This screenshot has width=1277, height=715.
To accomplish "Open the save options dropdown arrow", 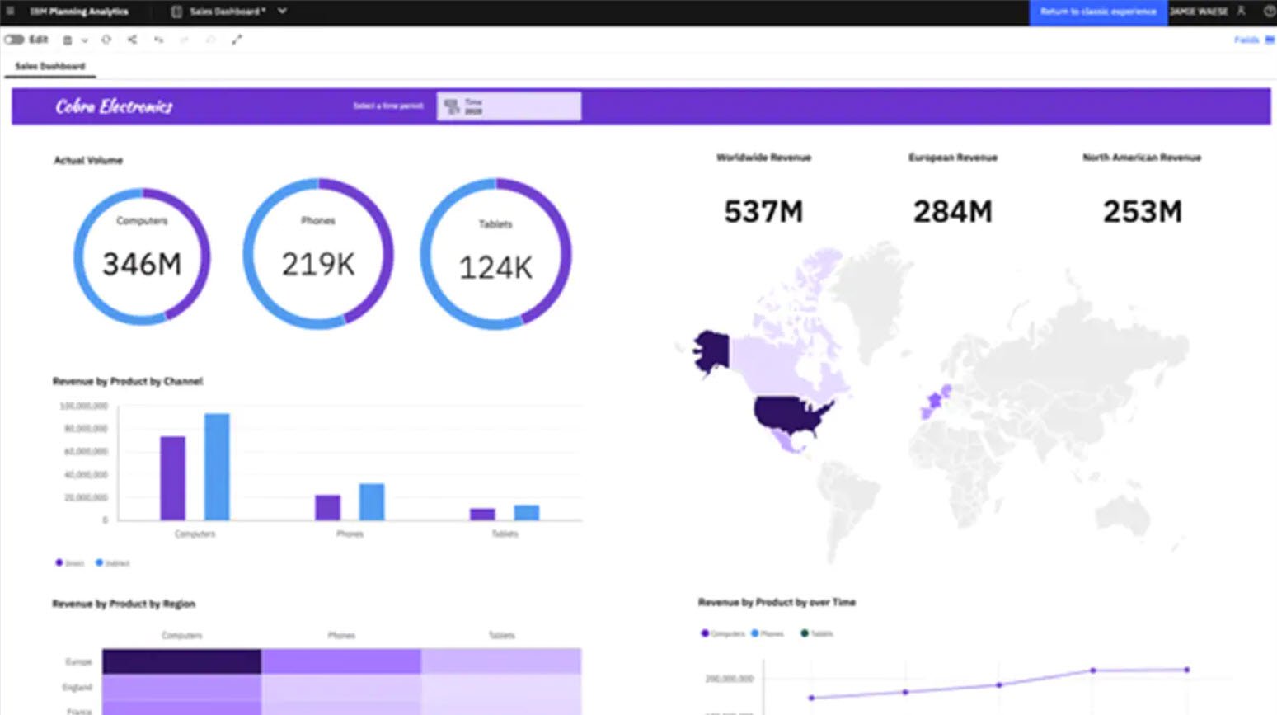I will coord(84,40).
